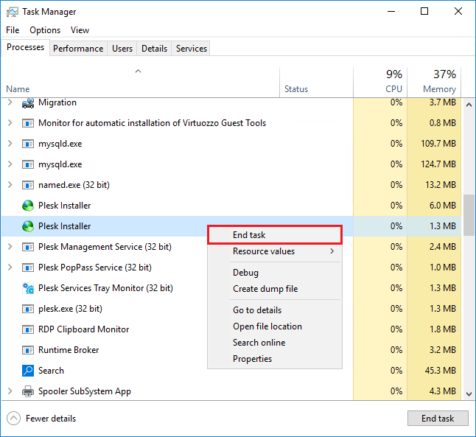Click the Task Manager title bar icon
The image size is (476, 437).
(x=12, y=12)
